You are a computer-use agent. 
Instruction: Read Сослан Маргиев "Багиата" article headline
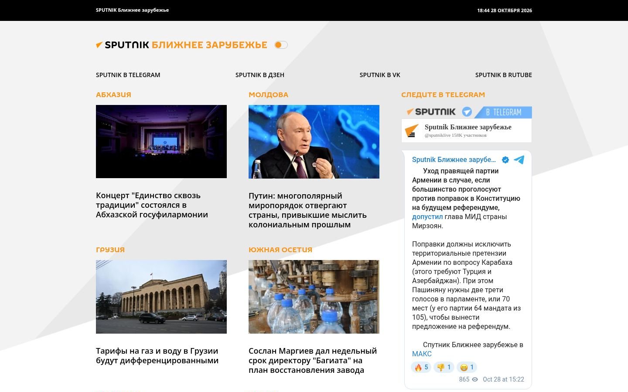point(313,361)
